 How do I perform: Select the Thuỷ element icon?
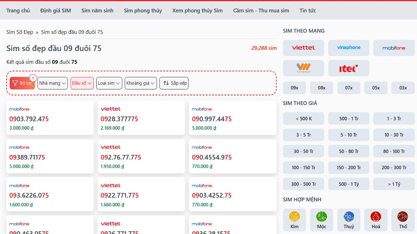pyautogui.click(x=349, y=217)
